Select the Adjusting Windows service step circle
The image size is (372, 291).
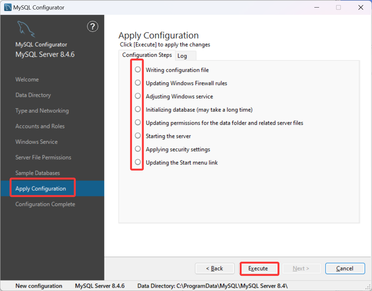pos(138,96)
